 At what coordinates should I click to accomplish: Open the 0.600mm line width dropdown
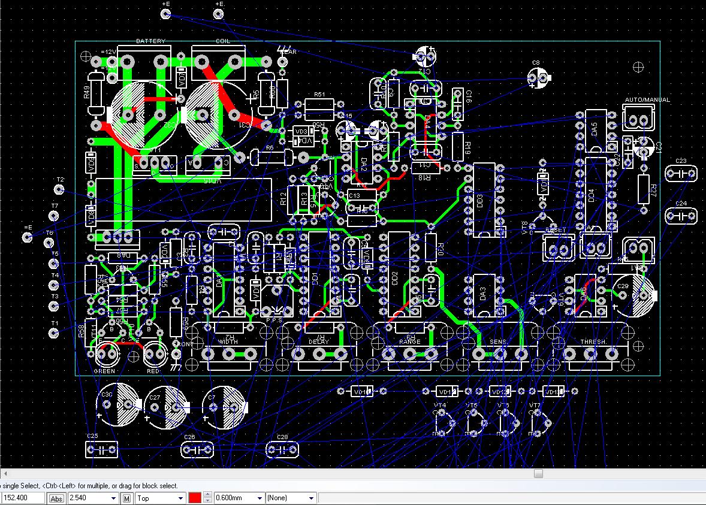260,498
